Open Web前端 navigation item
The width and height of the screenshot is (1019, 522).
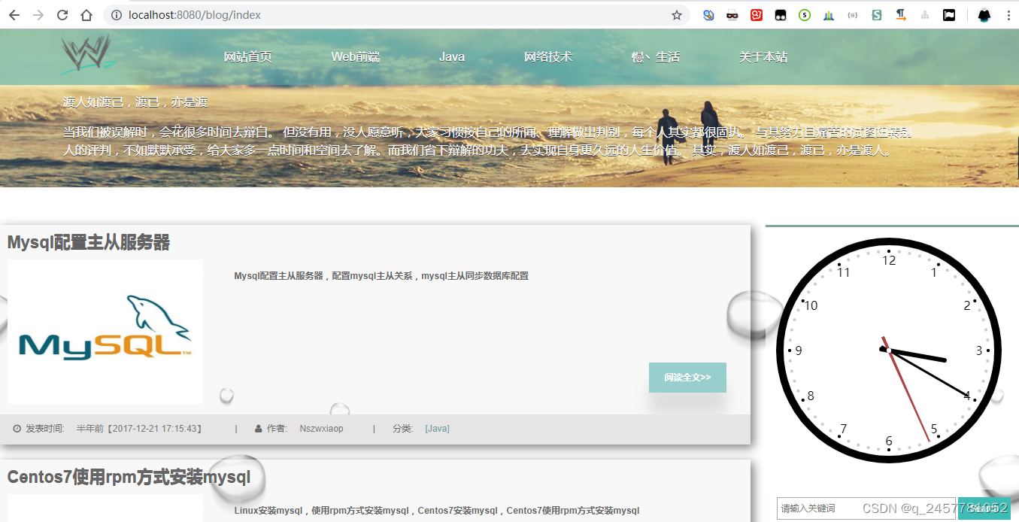pos(355,57)
